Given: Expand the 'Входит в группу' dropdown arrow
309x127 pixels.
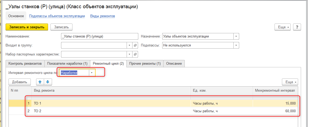Looking at the screenshot, I should pyautogui.click(x=130, y=45).
